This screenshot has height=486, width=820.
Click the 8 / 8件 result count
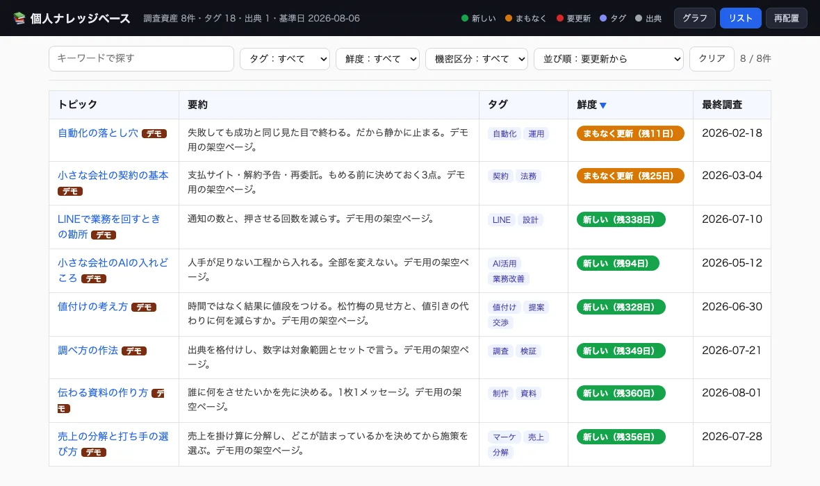click(x=755, y=58)
